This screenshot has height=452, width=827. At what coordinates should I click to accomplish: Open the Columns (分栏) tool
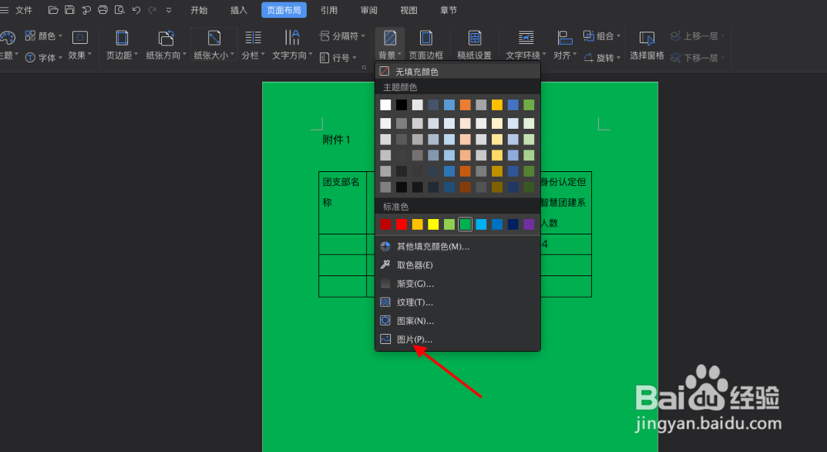click(253, 45)
